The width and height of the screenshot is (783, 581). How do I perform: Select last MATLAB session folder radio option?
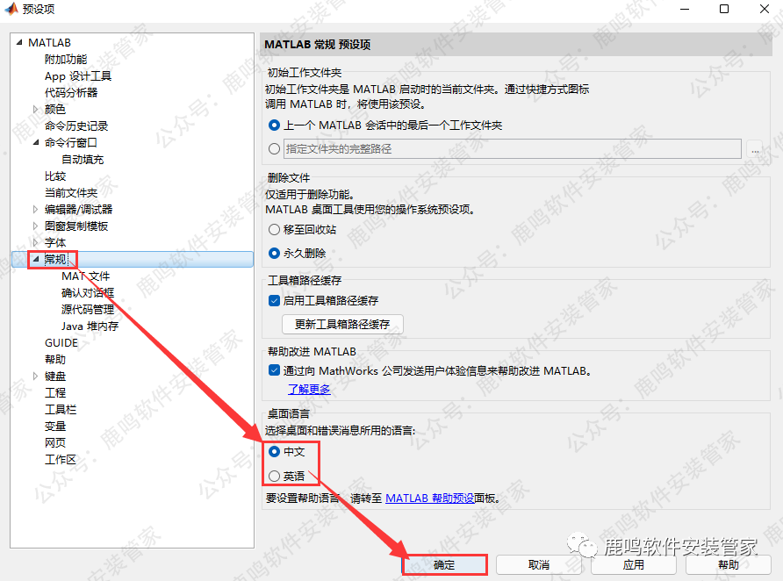pos(274,126)
